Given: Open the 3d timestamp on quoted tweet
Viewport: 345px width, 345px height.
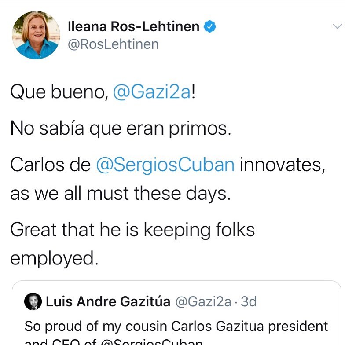Looking at the screenshot, I should [x=249, y=301].
